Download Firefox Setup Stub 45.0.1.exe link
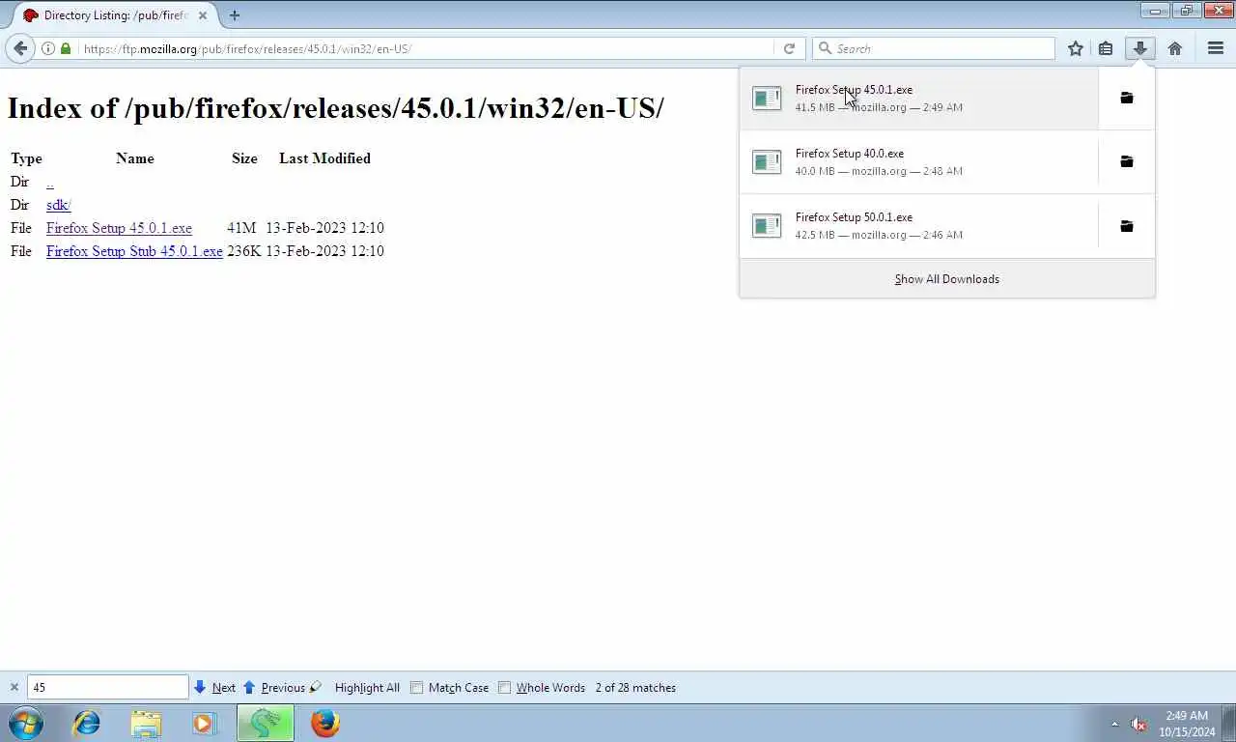 tap(134, 251)
